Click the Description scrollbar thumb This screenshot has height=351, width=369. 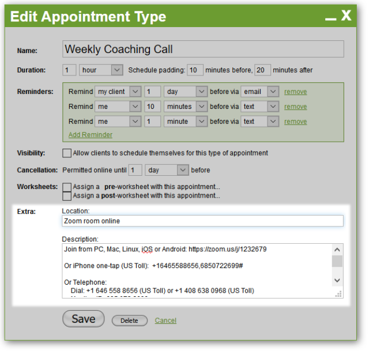(x=337, y=261)
